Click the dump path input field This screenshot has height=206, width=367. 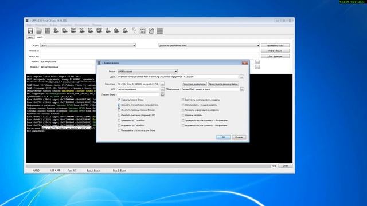[178, 77]
